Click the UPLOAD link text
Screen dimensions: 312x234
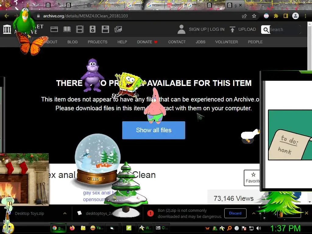tap(247, 29)
